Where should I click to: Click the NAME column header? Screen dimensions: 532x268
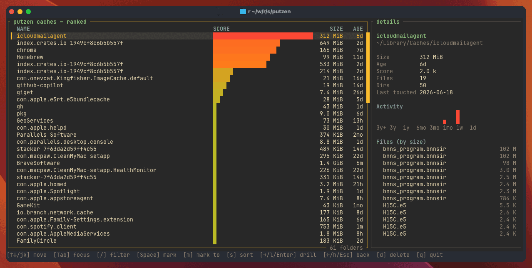coord(23,29)
